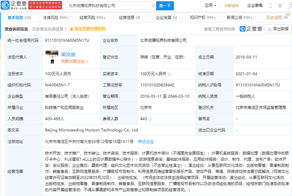Click the Qichacha logo in the header
292x196 pixels.
pyautogui.click(x=16, y=5)
